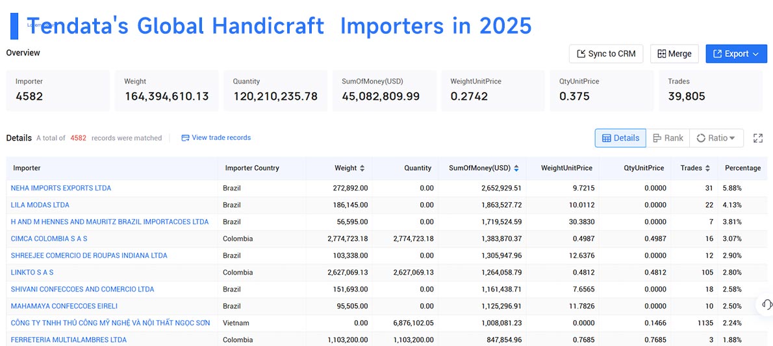Select the SumOfMoney 45,082,809.99 overview card
Viewport: 773px width, 346px height.
click(x=385, y=91)
